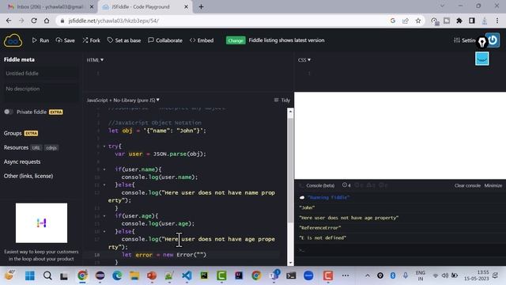This screenshot has width=506, height=285.
Task: Clear the console output
Action: pos(467,185)
